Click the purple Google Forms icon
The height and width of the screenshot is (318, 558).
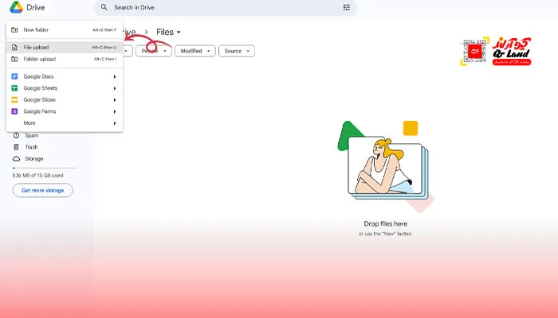(x=15, y=112)
